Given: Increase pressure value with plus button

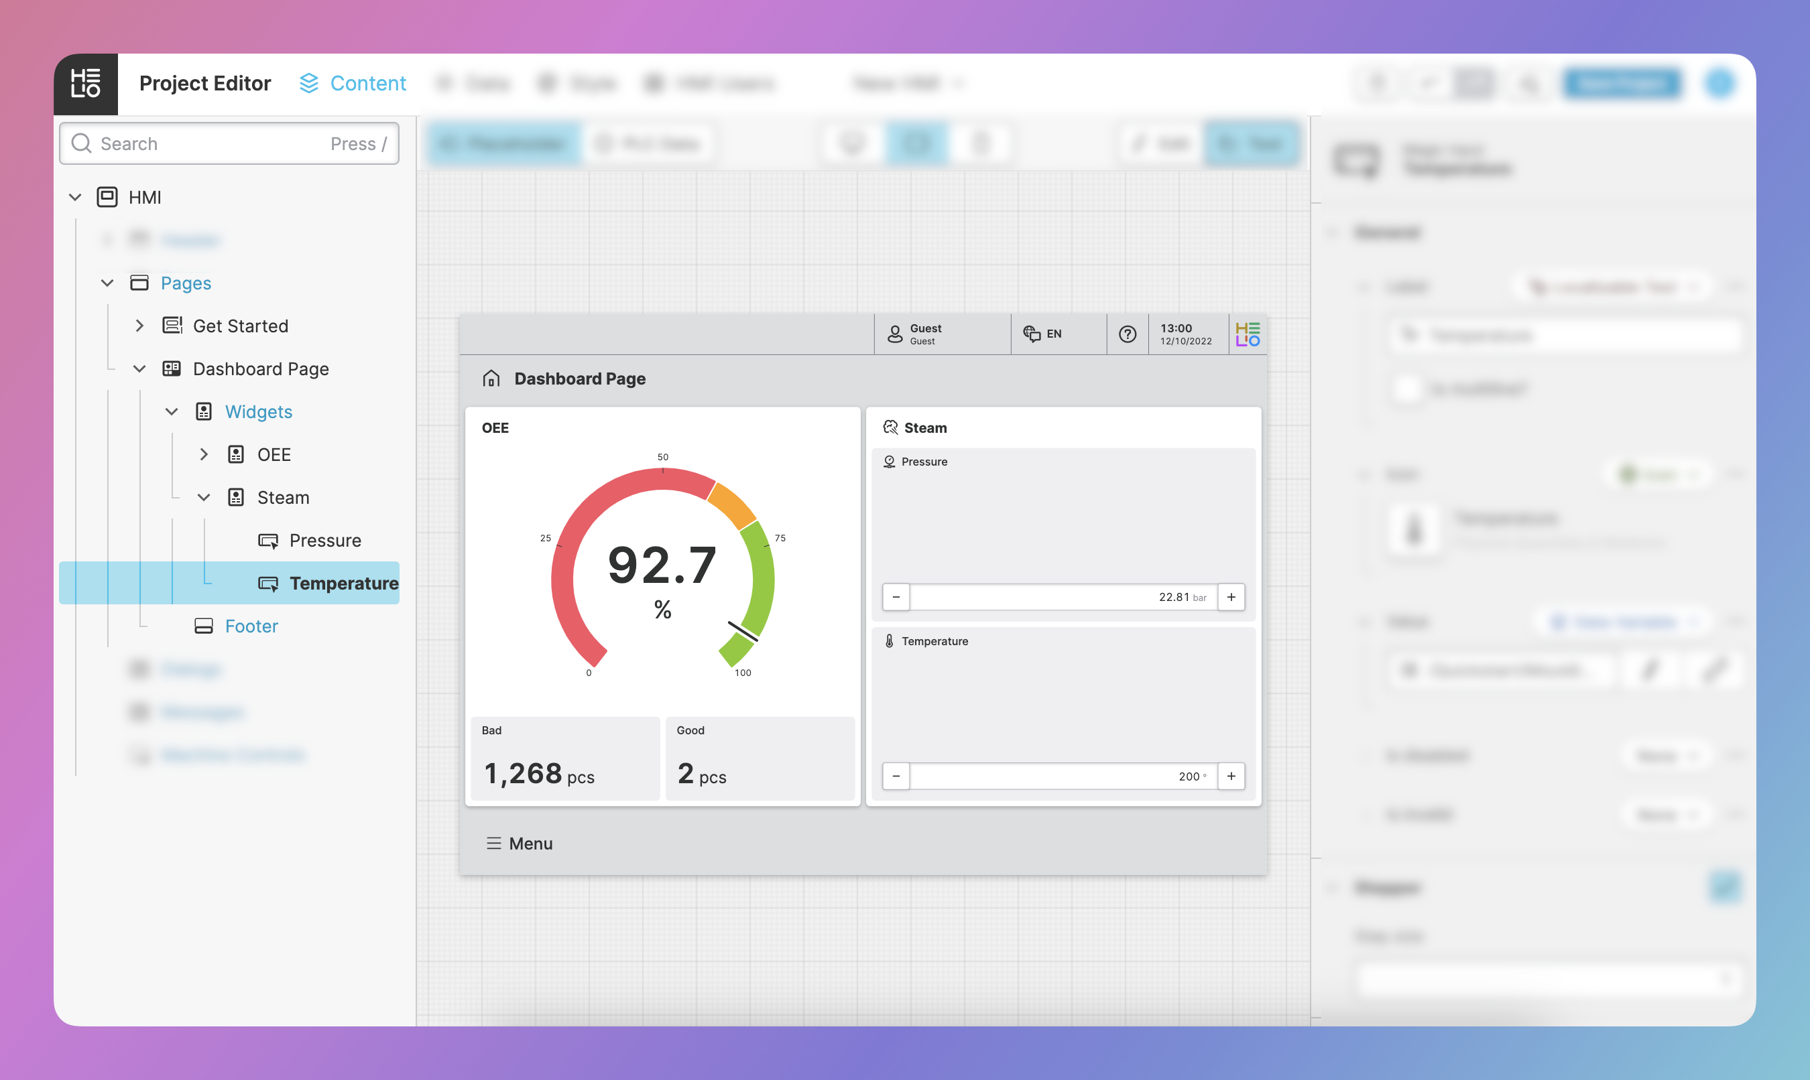Looking at the screenshot, I should [1231, 598].
